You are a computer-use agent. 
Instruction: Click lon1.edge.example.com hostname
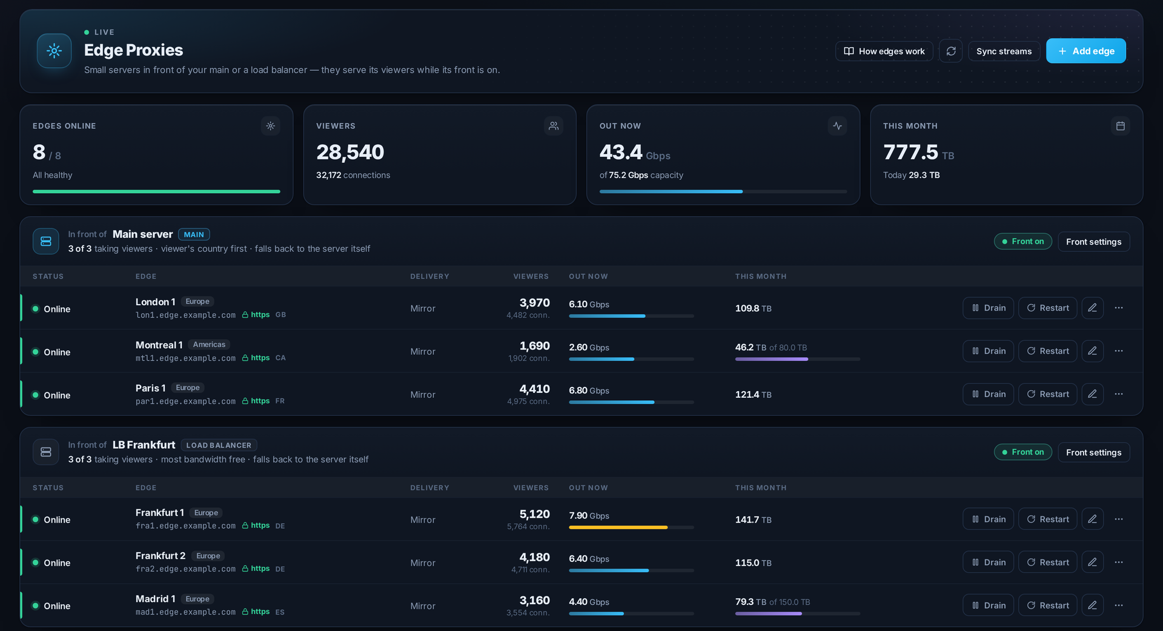click(x=185, y=315)
